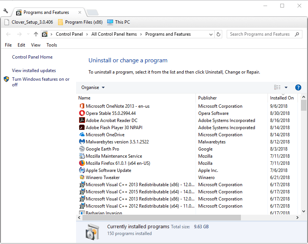
Task: Click the Apple Software Update icon
Action: [x=82, y=170]
